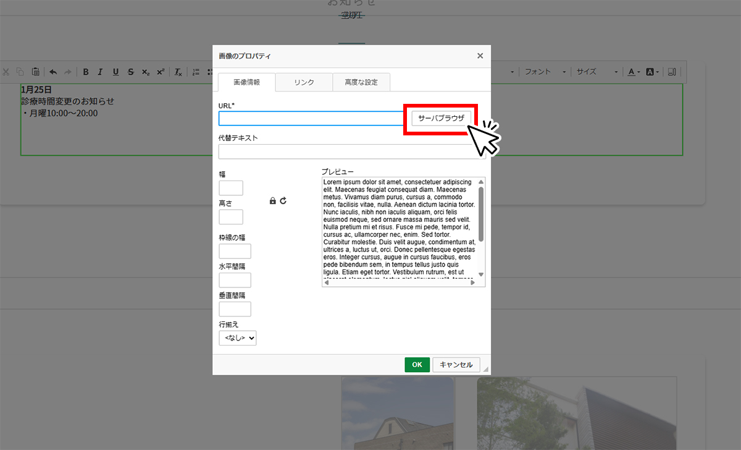The width and height of the screenshot is (741, 450).
Task: Switch to the 高度な設定 tab
Action: click(361, 82)
